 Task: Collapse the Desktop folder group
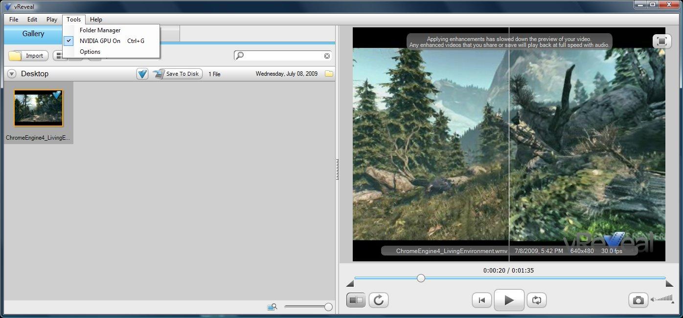click(12, 74)
